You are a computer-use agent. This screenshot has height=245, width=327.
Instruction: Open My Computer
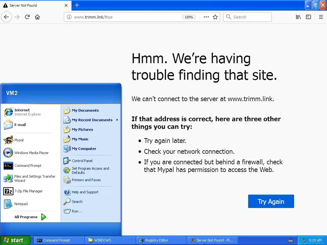coord(91,149)
